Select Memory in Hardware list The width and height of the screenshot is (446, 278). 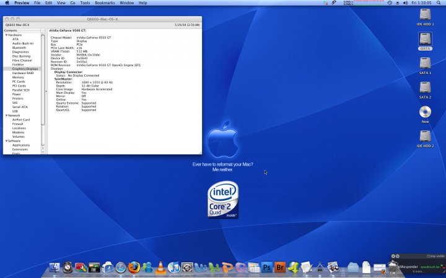(x=18, y=77)
